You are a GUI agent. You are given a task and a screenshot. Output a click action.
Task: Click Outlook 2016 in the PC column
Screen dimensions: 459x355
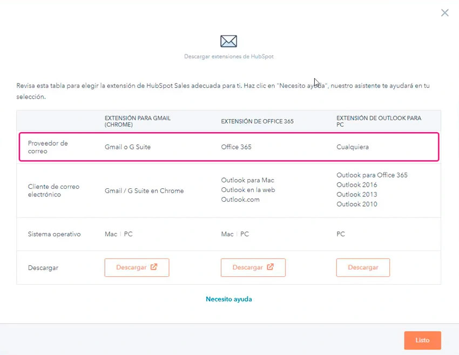(x=356, y=185)
